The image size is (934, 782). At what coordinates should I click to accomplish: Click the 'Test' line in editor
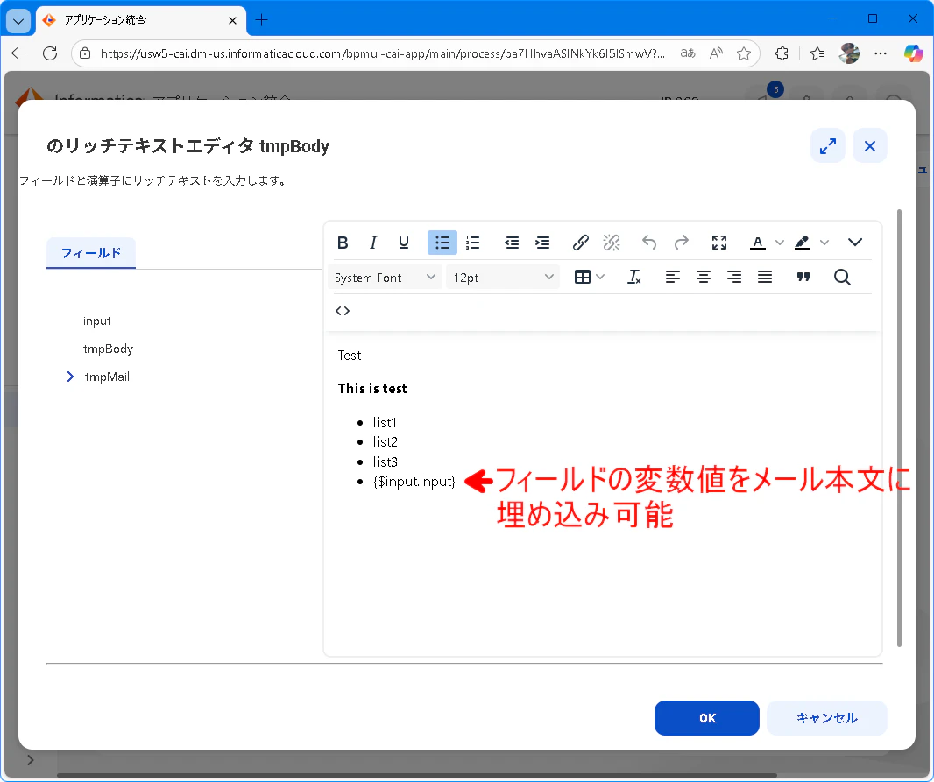coord(350,356)
